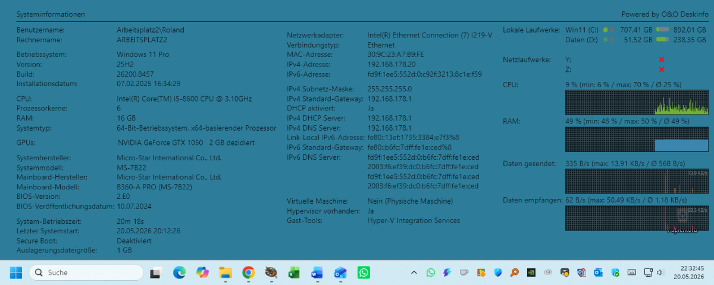Click the user name 'Arbeitsplatz2\Roland'
The image size is (714, 285).
[151, 30]
